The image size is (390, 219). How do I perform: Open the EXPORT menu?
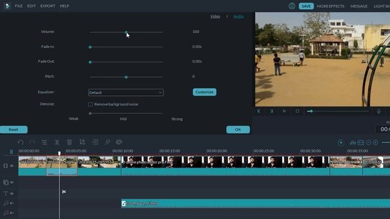48,6
